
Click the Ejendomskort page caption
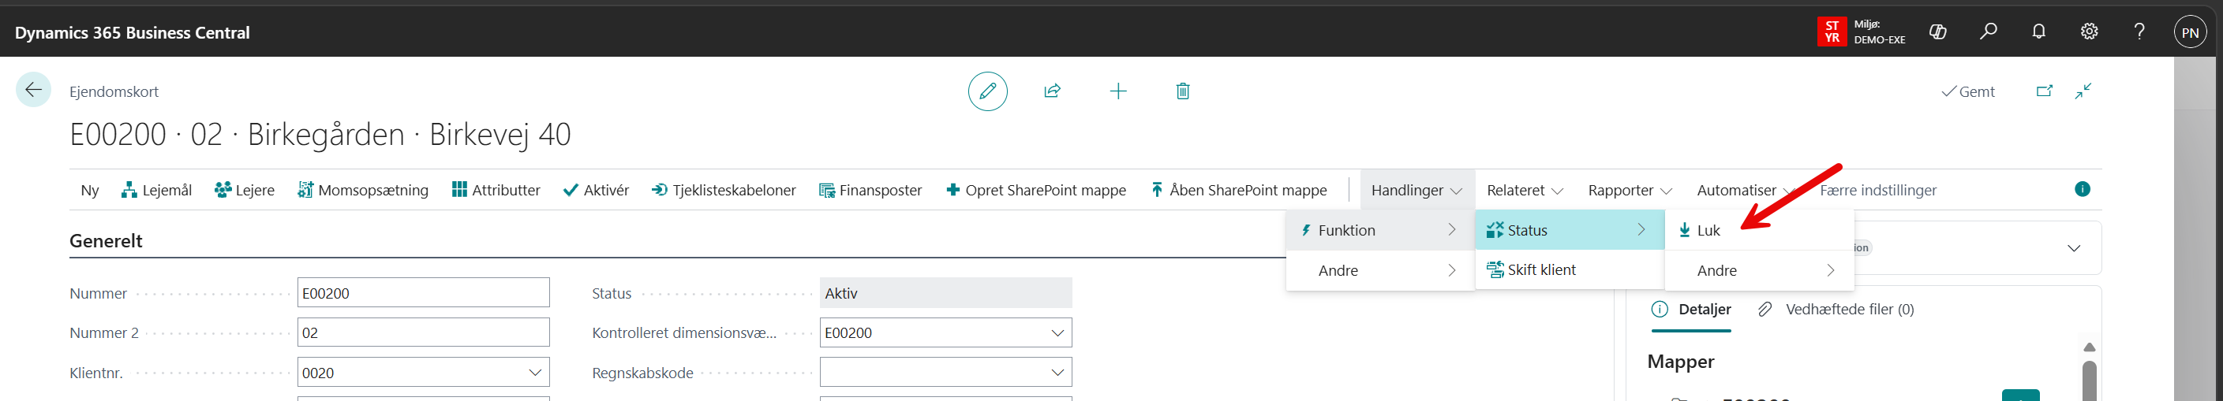coord(114,91)
